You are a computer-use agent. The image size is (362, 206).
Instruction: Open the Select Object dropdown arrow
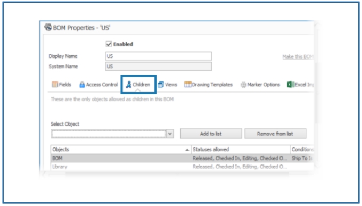170,134
